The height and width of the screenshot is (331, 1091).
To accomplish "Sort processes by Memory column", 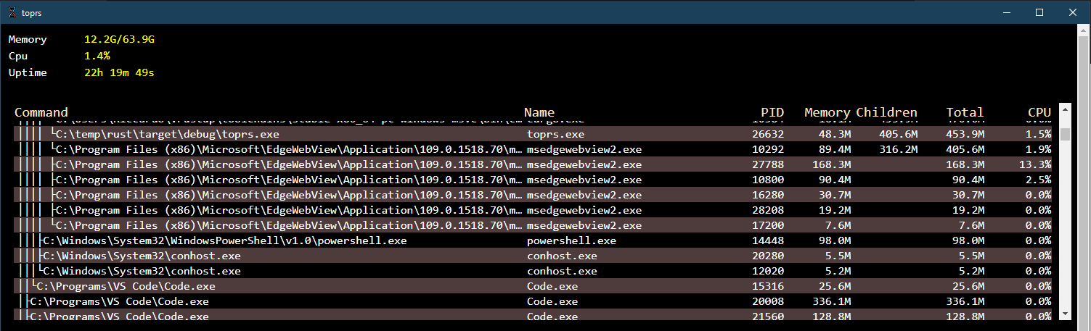I will [827, 112].
